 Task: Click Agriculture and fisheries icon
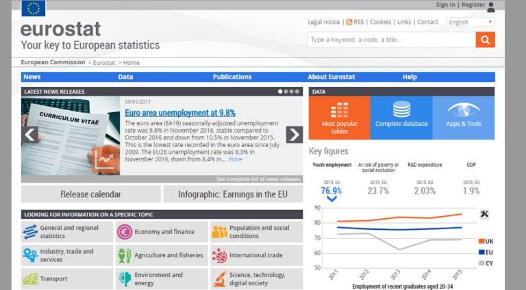pyautogui.click(x=125, y=255)
